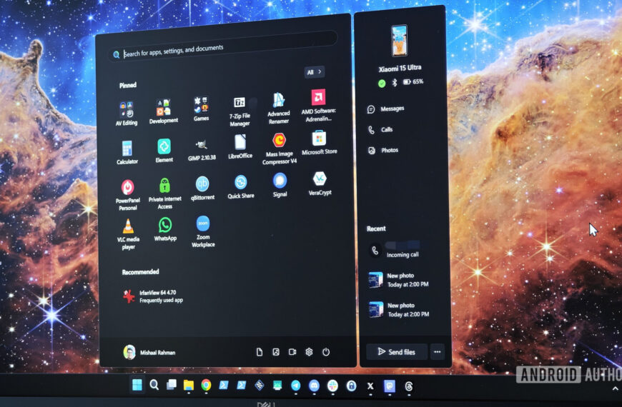The width and height of the screenshot is (622, 407).
Task: Open the Mishaal Rahman account menu
Action: tap(149, 352)
